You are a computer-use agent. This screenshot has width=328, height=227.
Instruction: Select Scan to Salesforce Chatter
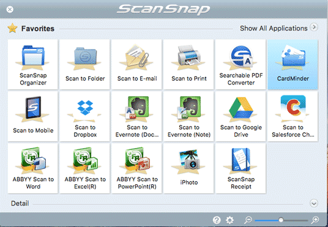pos(293,116)
